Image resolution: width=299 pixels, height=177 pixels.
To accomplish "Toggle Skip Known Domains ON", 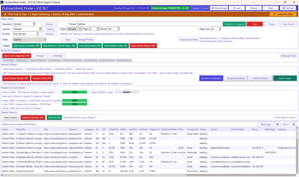I will point(26,46).
